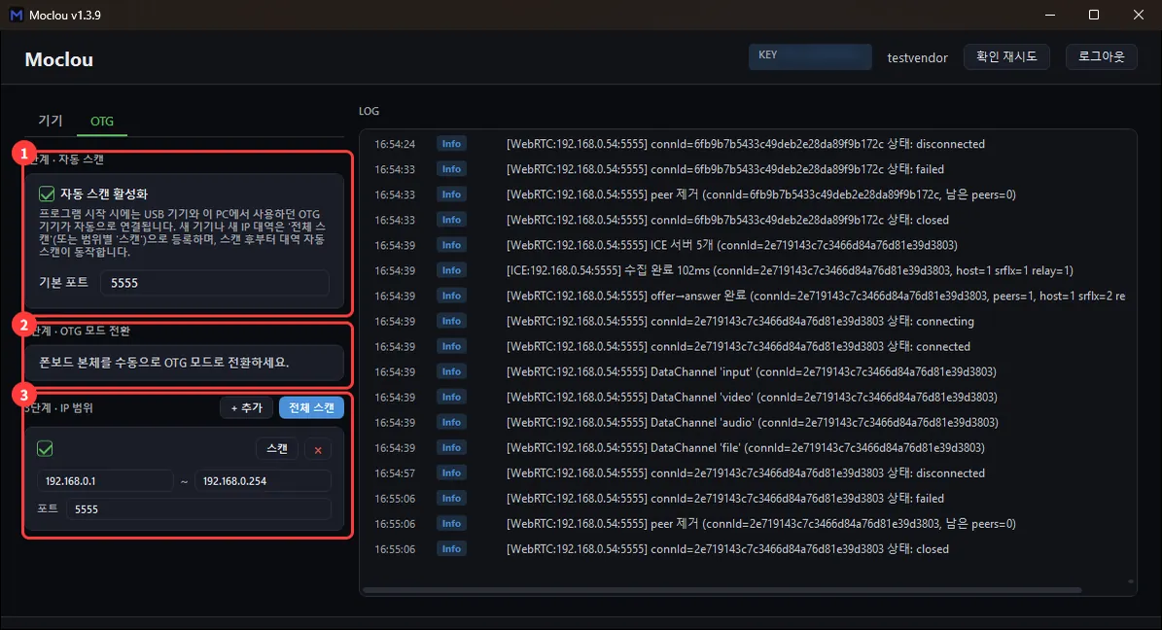Click the text '폰보드 본체를 수동으로 OTG 모드로 전환하세요.'

(163, 363)
